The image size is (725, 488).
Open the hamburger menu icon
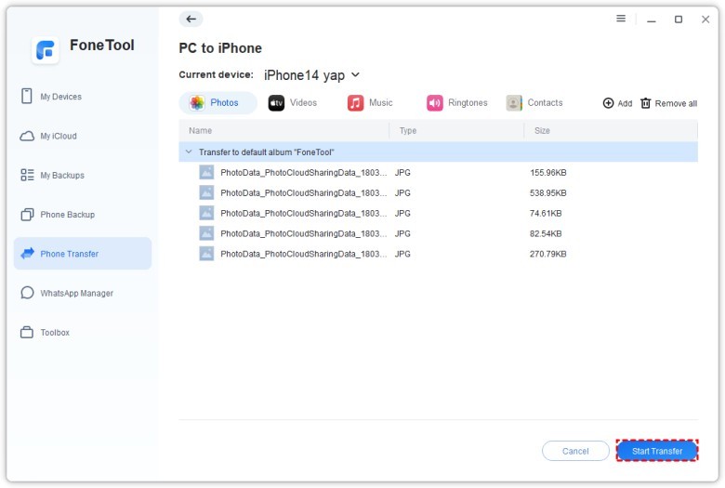[621, 19]
